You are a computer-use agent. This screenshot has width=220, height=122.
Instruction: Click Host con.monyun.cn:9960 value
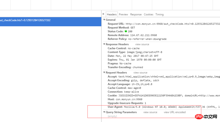click(129, 99)
